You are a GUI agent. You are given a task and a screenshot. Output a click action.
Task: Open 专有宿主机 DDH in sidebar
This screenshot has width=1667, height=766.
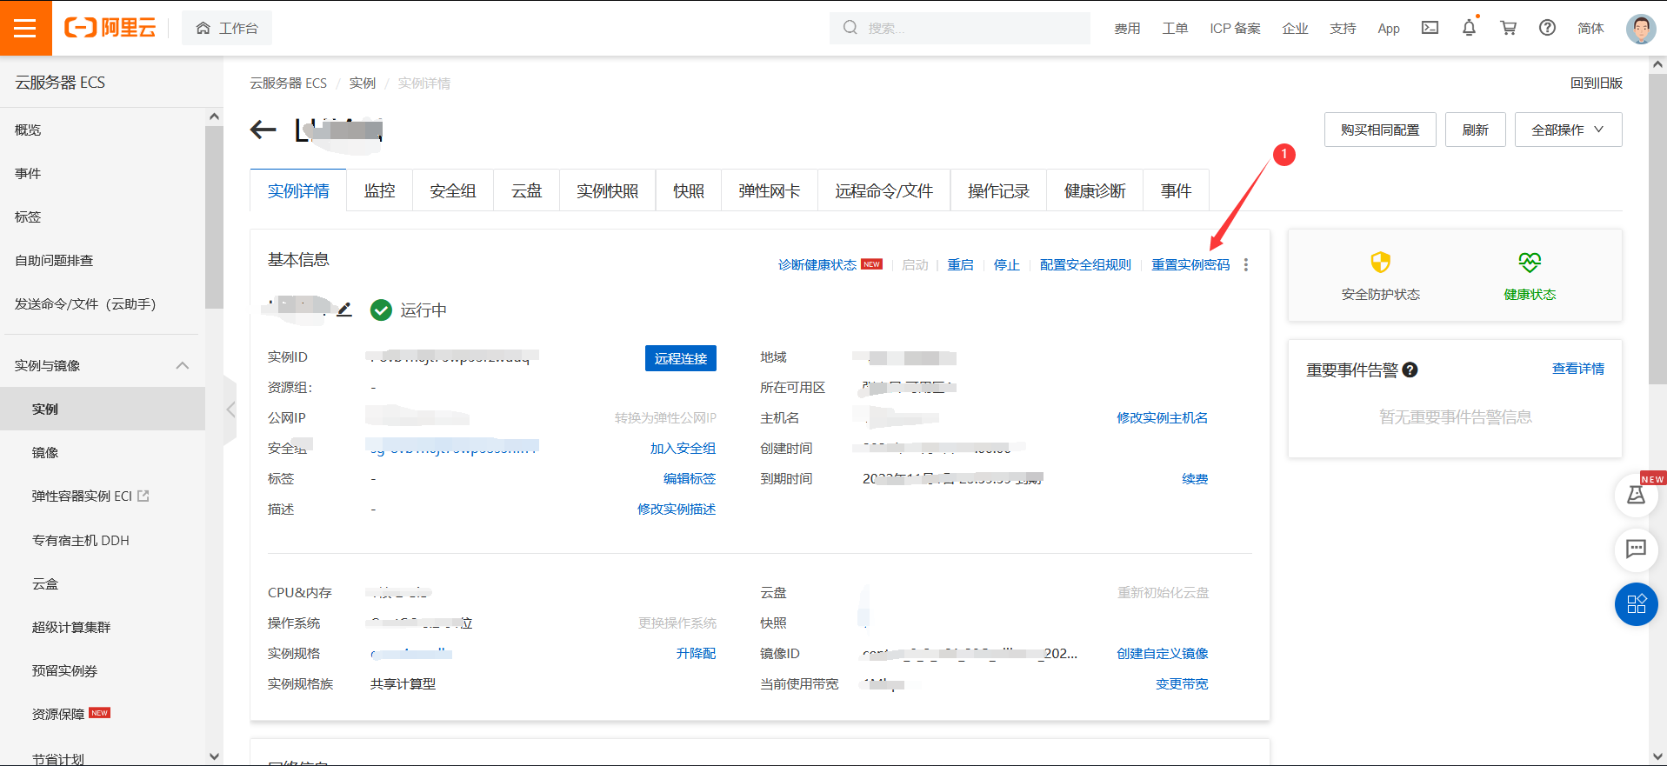[80, 541]
